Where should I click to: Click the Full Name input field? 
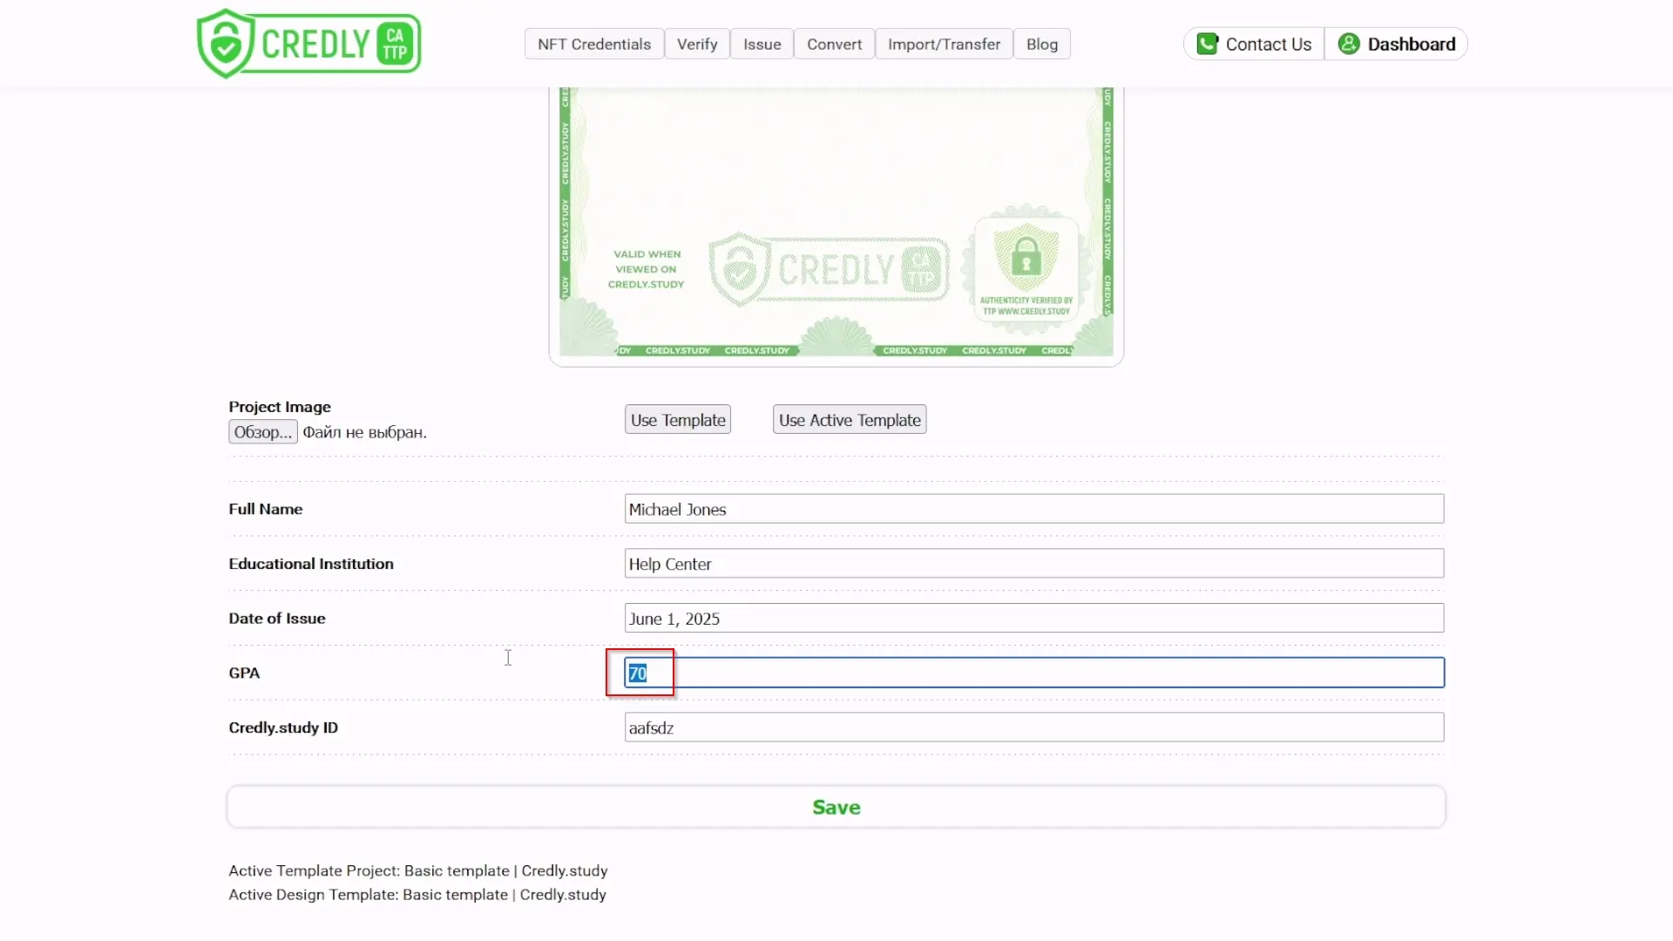click(1034, 509)
